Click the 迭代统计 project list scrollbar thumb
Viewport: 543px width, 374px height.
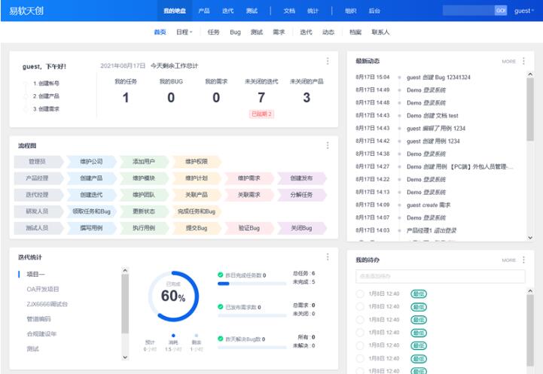(x=125, y=304)
